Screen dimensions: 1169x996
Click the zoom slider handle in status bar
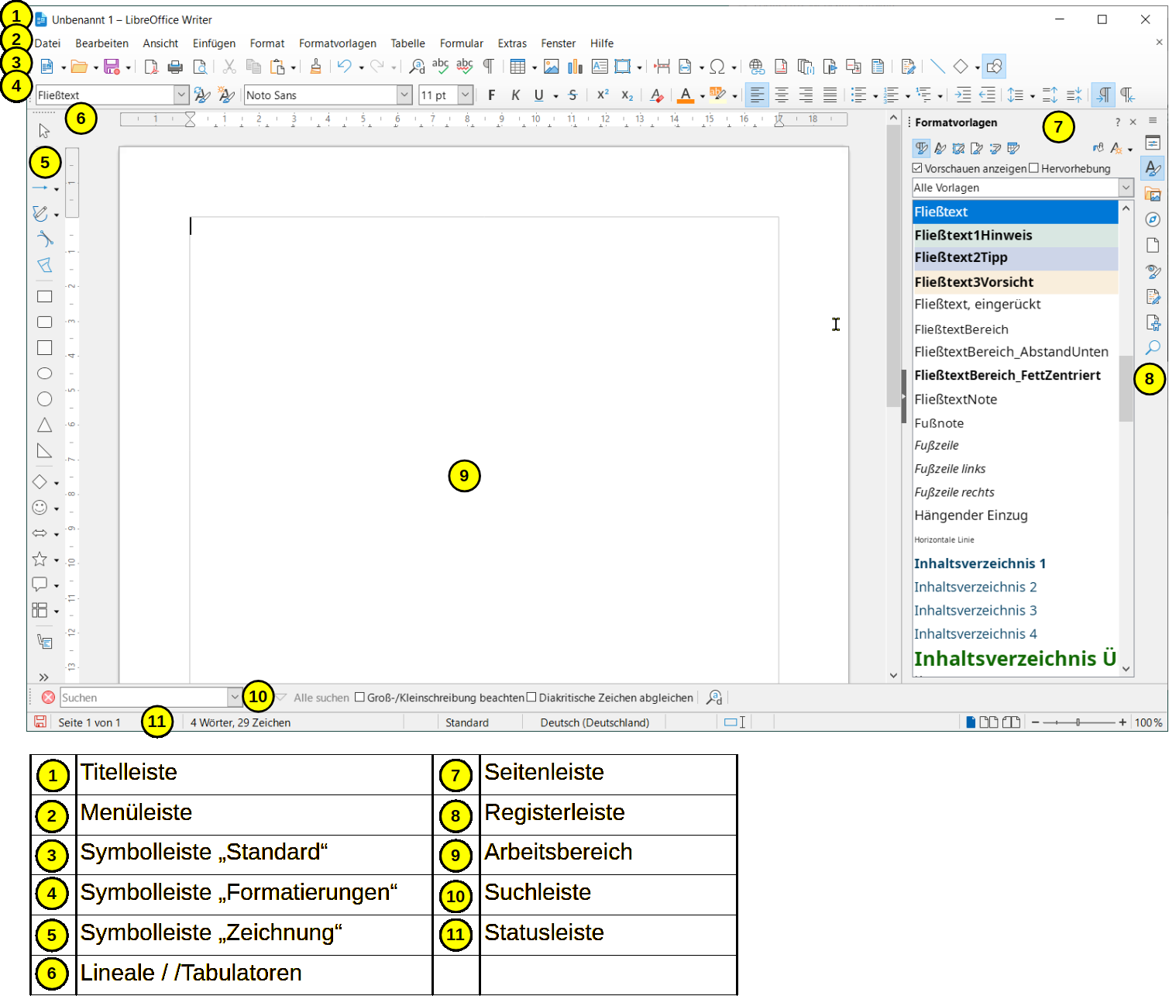pyautogui.click(x=1078, y=722)
